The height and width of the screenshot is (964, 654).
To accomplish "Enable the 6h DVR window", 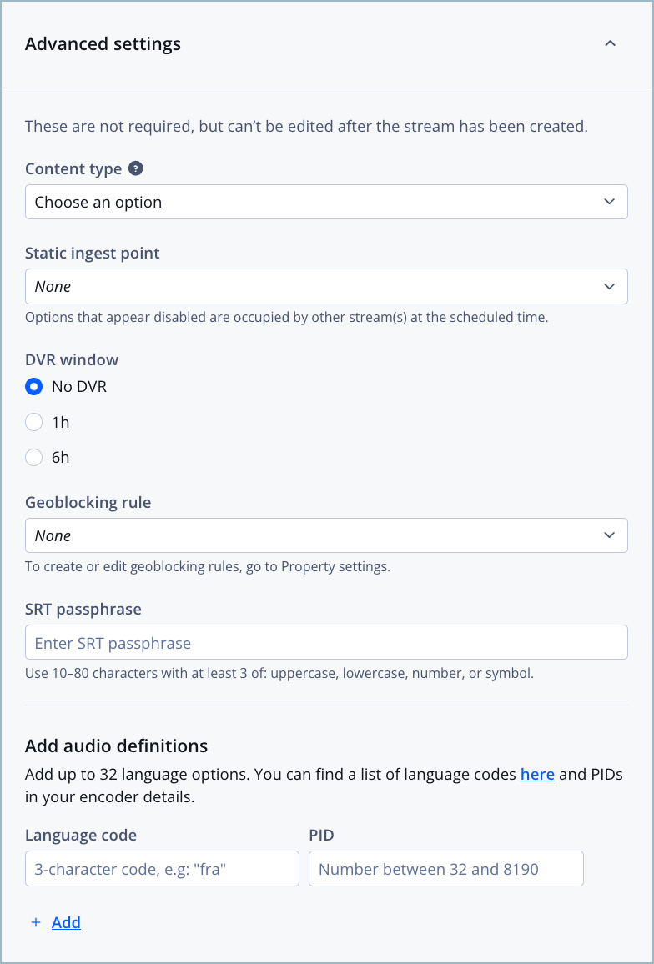I will [x=33, y=457].
